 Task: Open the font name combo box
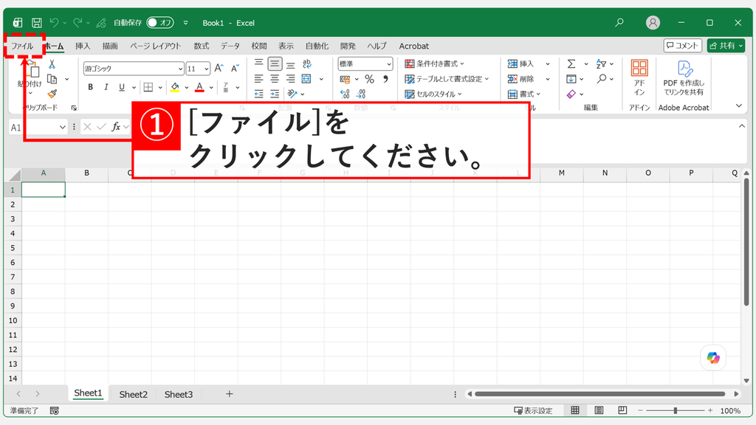click(134, 69)
